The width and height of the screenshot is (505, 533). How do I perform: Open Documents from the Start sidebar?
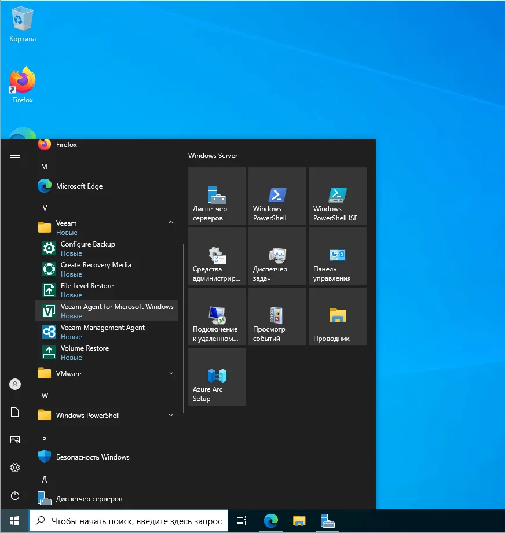pos(15,412)
